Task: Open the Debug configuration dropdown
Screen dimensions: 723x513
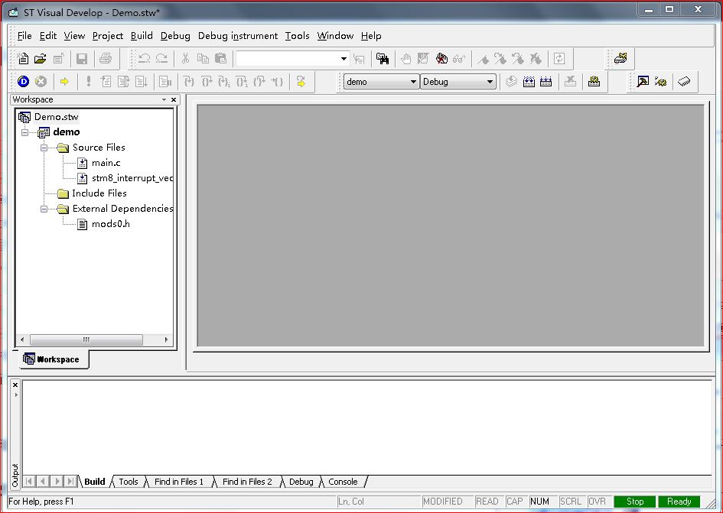Action: pyautogui.click(x=490, y=82)
